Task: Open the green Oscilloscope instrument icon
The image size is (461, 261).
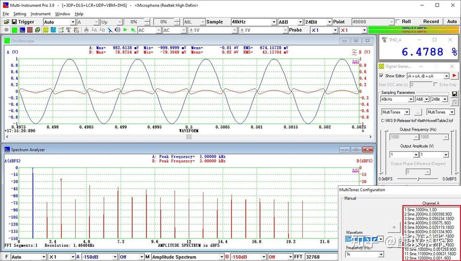Action: pos(14,30)
